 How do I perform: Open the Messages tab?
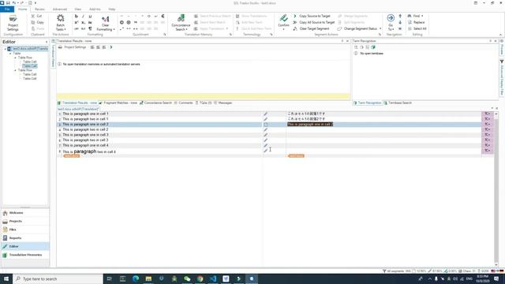[223, 103]
